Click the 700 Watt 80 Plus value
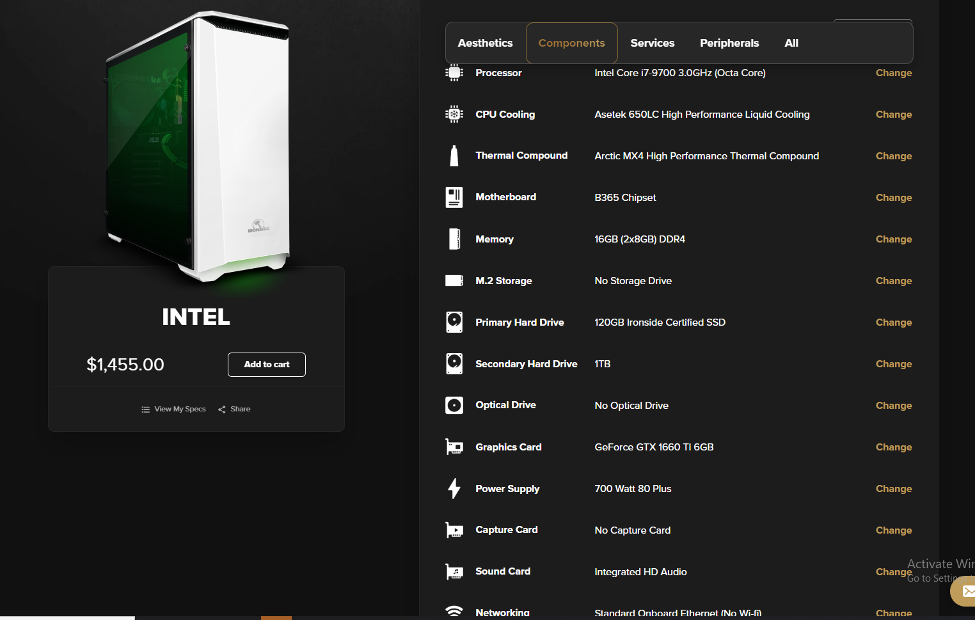 [x=633, y=489]
